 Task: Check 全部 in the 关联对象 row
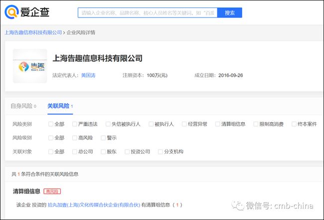click(x=51, y=152)
